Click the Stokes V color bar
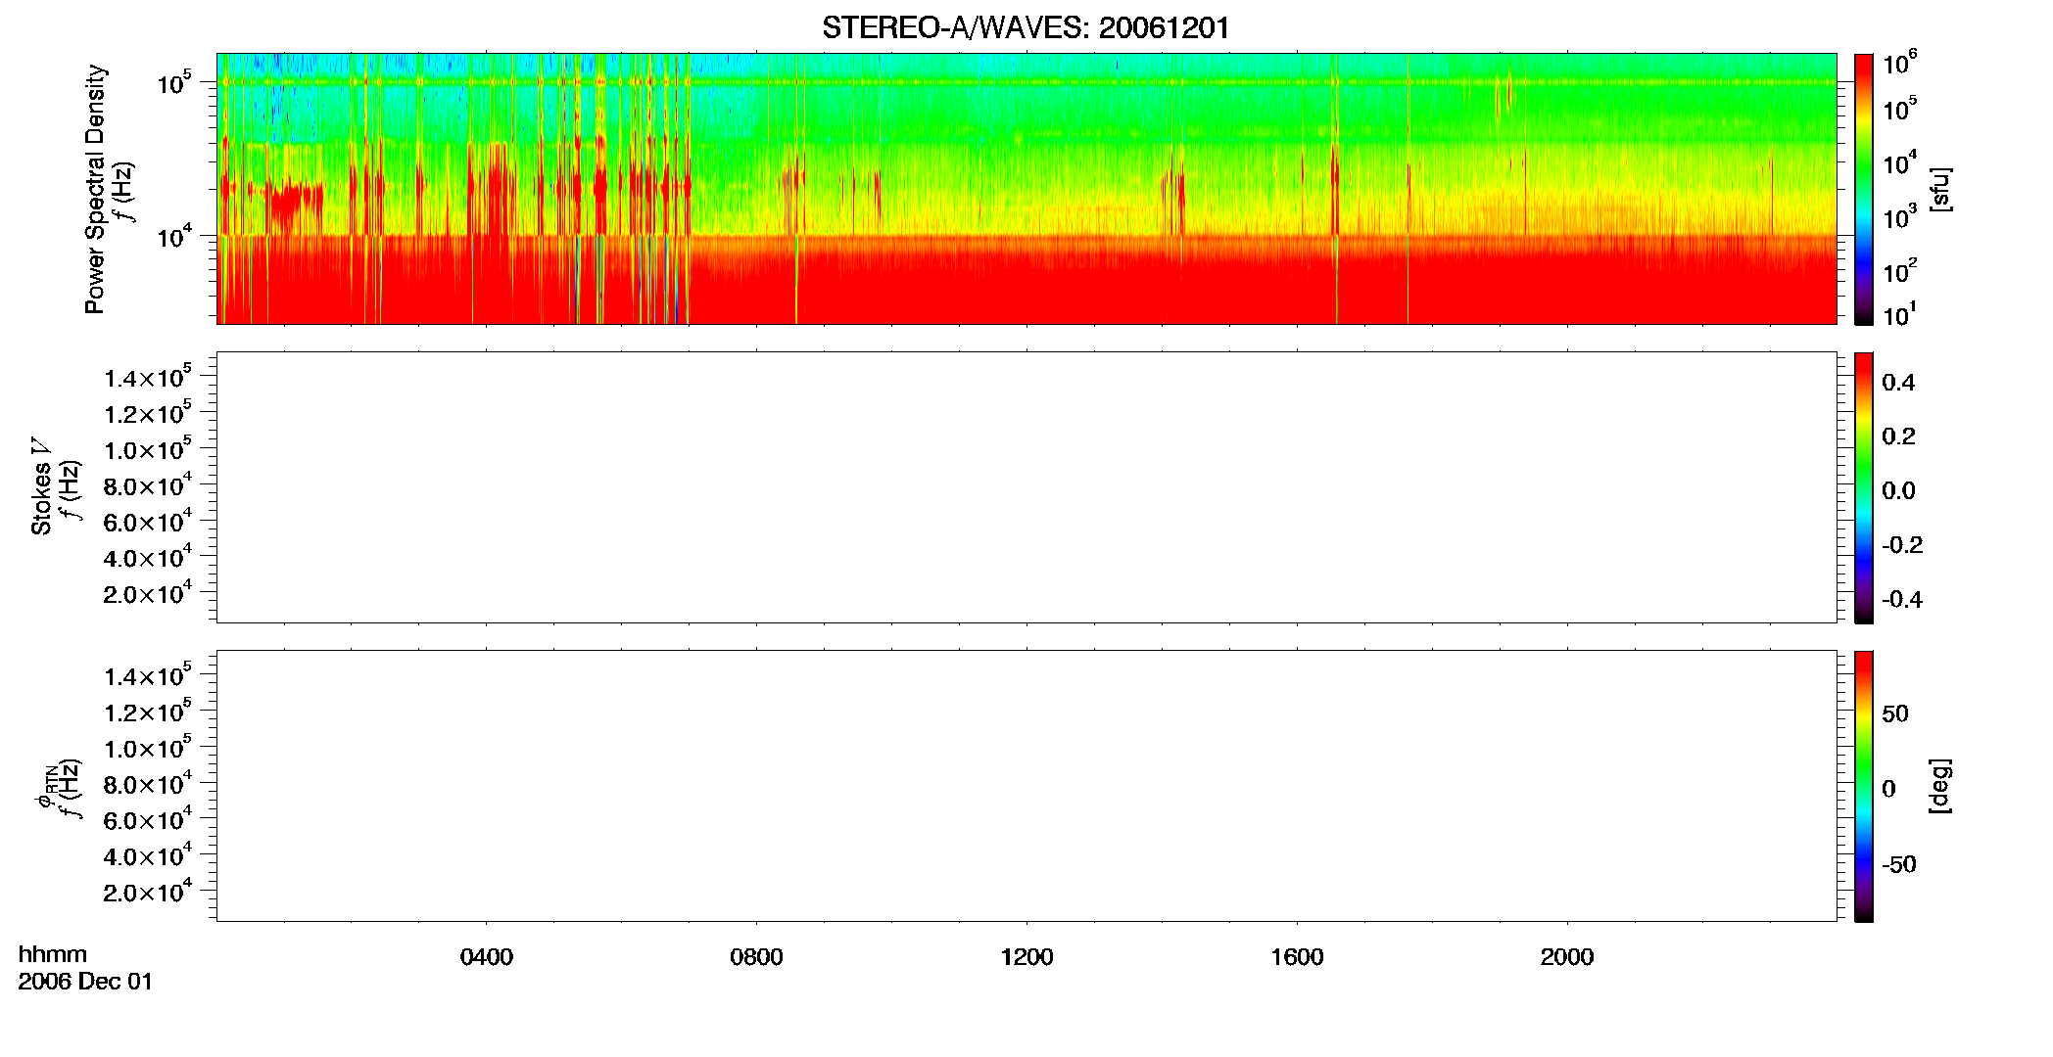Viewport: 2053px width, 1057px height. pos(1864,487)
